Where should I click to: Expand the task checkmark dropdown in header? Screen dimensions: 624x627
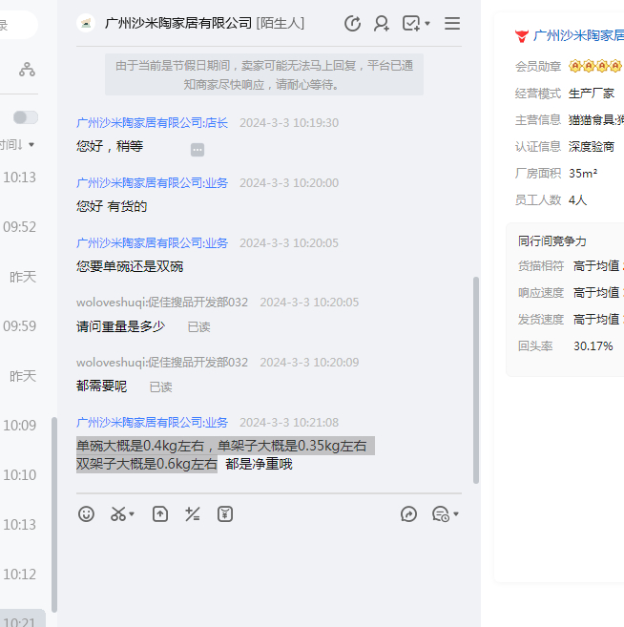[427, 24]
